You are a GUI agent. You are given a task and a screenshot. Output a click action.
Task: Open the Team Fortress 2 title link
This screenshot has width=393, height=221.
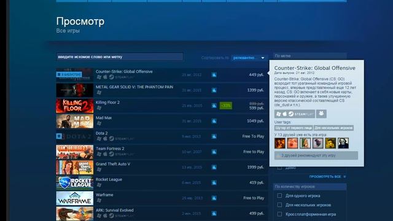click(110, 149)
